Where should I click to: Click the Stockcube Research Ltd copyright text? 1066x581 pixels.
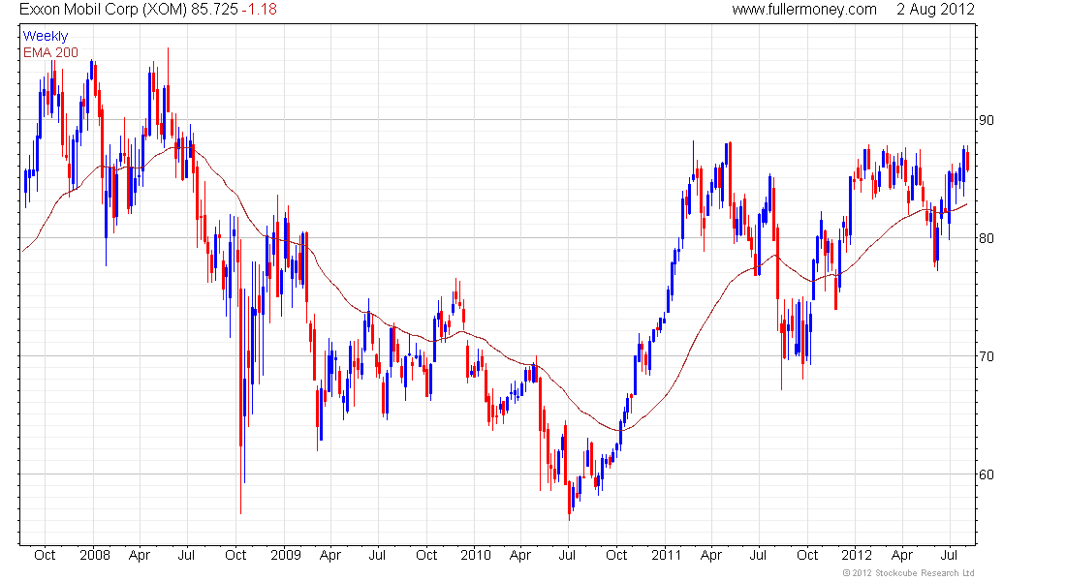908,573
